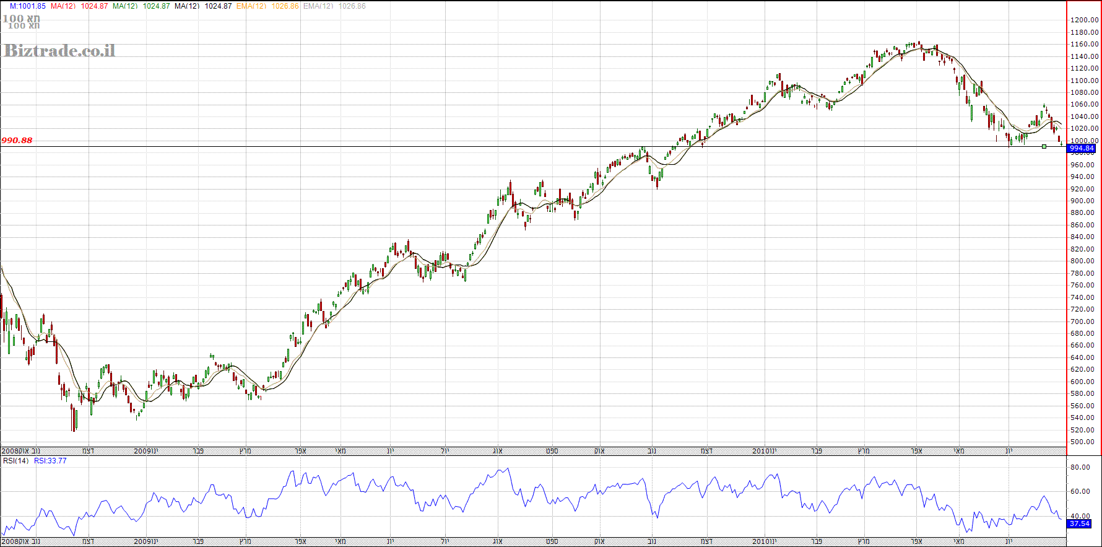Click the 500.00 price axis label
This screenshot has height=547, width=1102.
1083,442
